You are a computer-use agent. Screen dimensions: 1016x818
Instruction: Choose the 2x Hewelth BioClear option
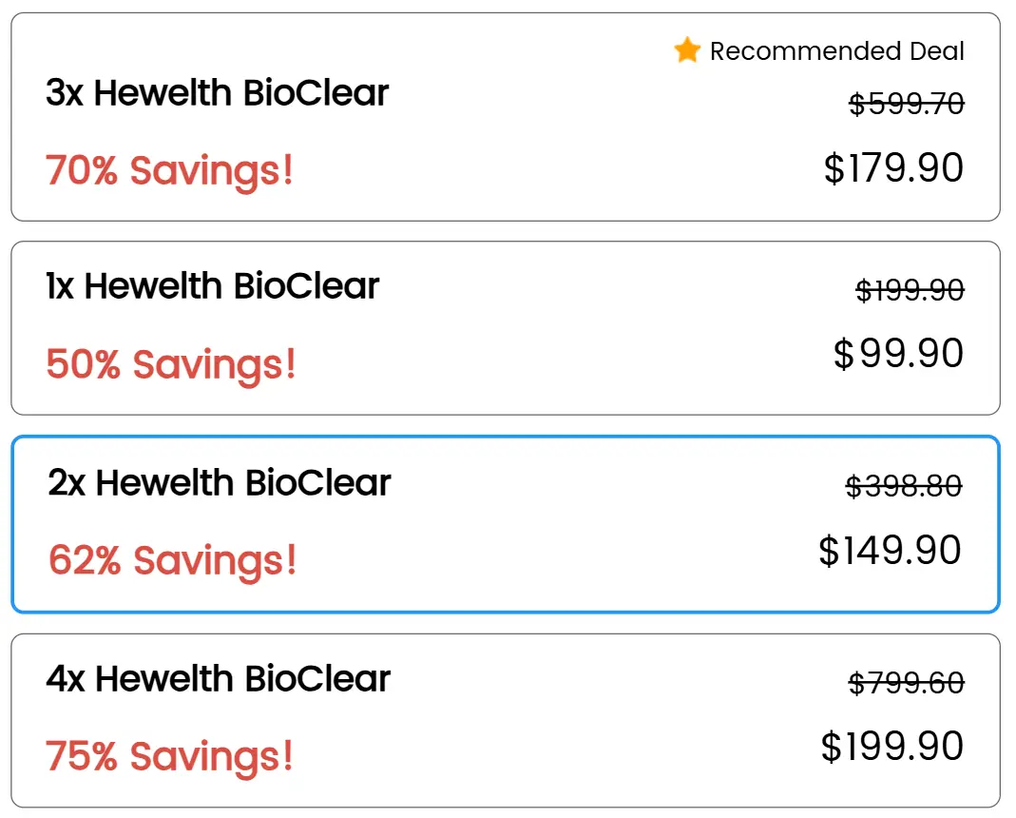coord(506,524)
